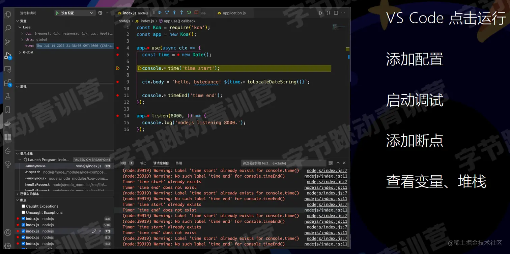The width and height of the screenshot is (510, 254).
Task: Continue execution from the debug toolbar
Action: point(160,13)
